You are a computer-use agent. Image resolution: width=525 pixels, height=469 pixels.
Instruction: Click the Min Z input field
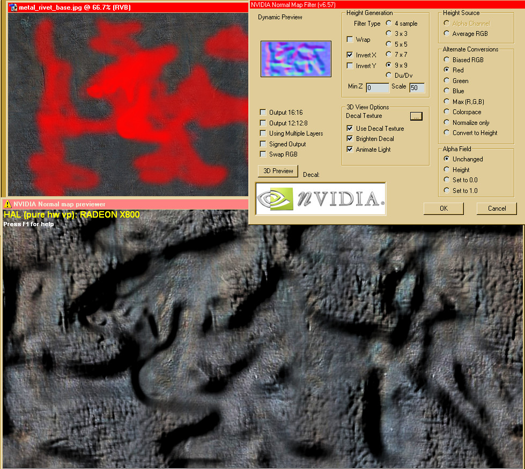point(378,88)
